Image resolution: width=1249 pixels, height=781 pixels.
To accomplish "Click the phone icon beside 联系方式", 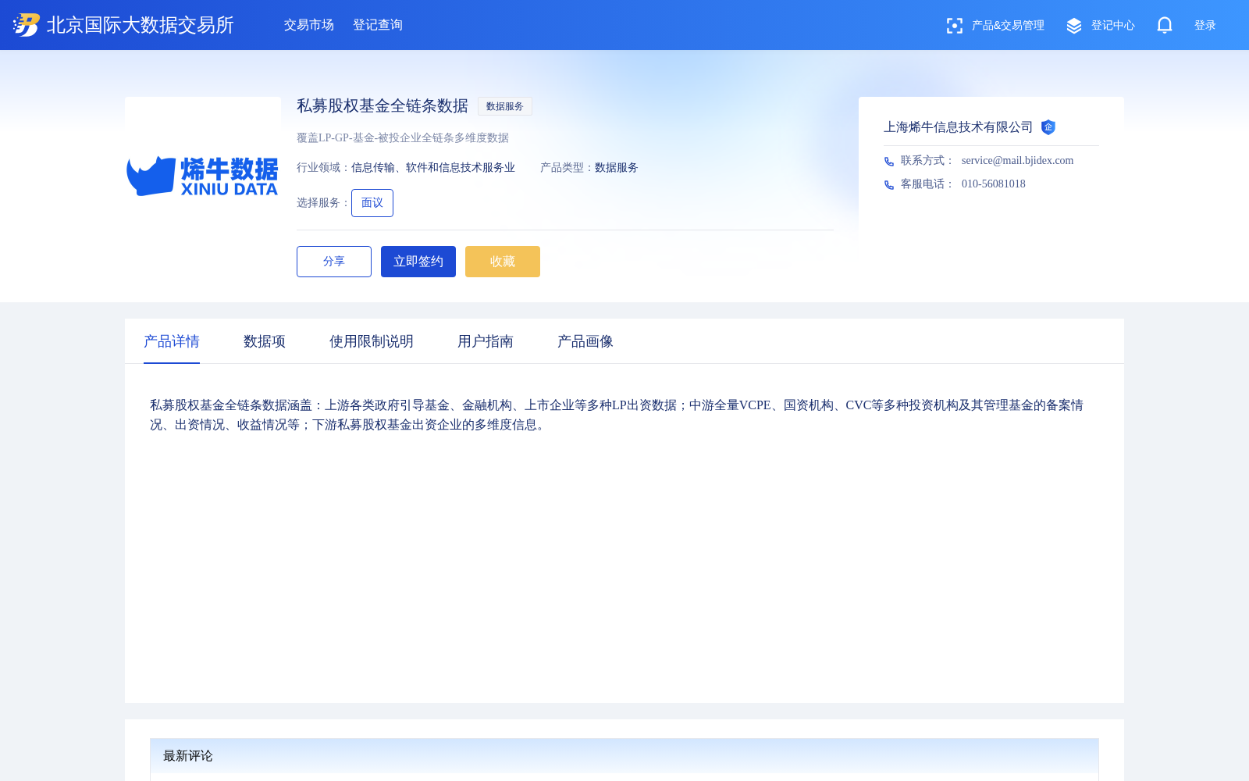I will pos(889,161).
